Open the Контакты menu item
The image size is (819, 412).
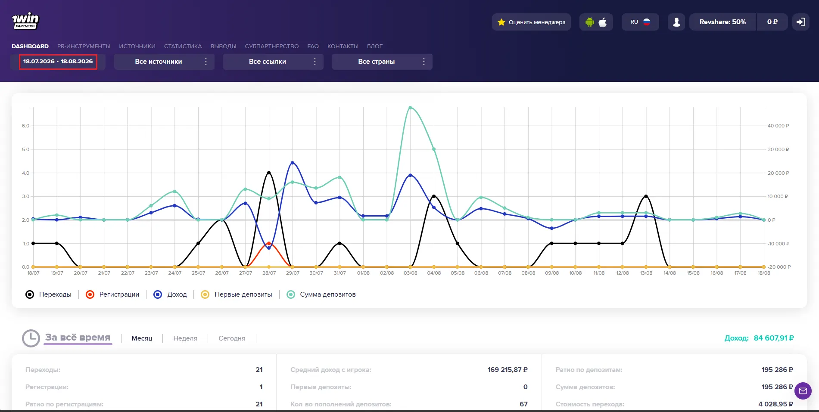click(343, 46)
